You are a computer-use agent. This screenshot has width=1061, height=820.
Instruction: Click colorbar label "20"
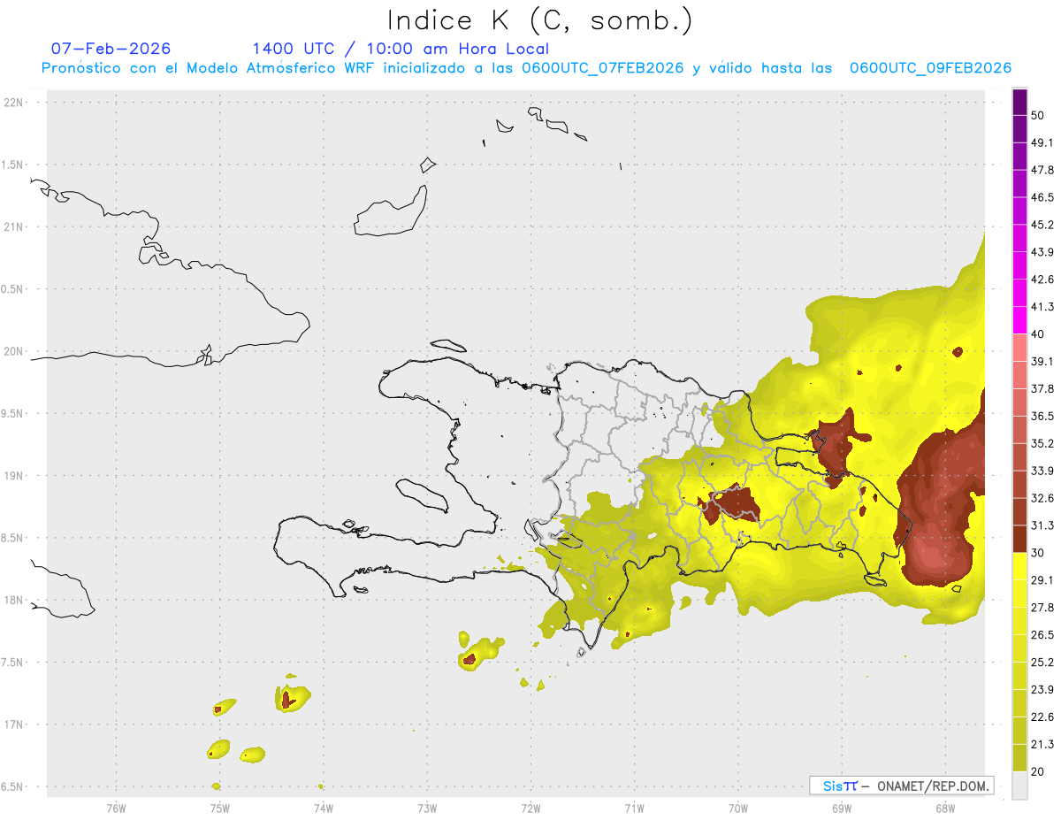(1038, 772)
